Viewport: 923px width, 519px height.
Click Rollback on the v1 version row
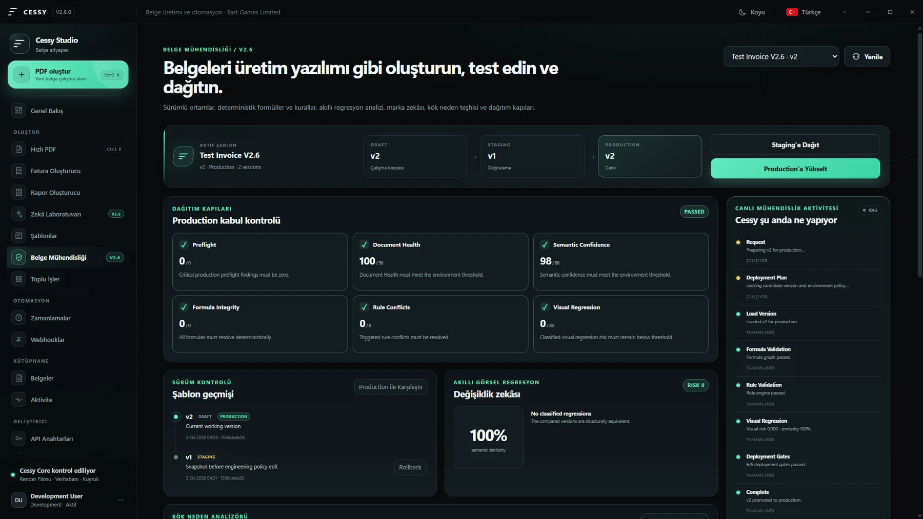(x=410, y=467)
